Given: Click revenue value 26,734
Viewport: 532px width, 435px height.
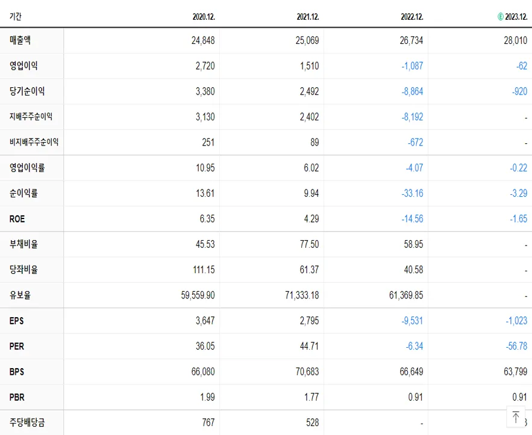Looking at the screenshot, I should pos(412,41).
